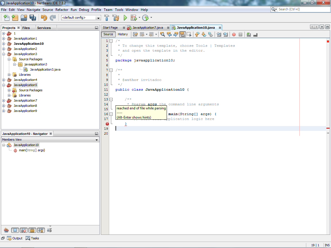Screen dimensions: 331x248
Task: Collapse the javadoc fold at line 7
Action: click(111, 70)
